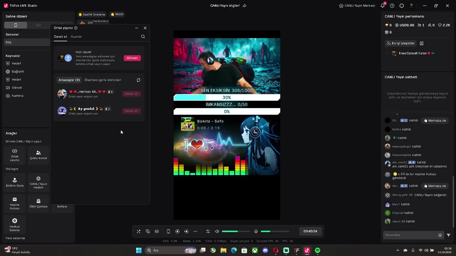
Task: Refresh the friends list
Action: [x=139, y=80]
